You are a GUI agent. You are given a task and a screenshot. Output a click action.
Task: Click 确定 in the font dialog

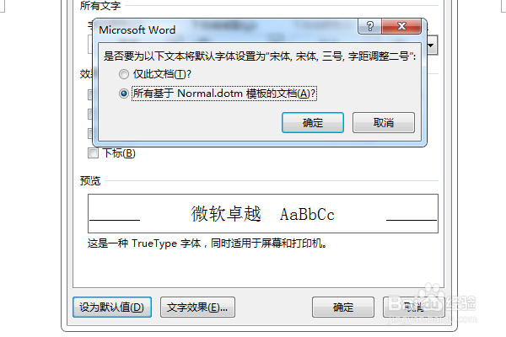(x=343, y=307)
